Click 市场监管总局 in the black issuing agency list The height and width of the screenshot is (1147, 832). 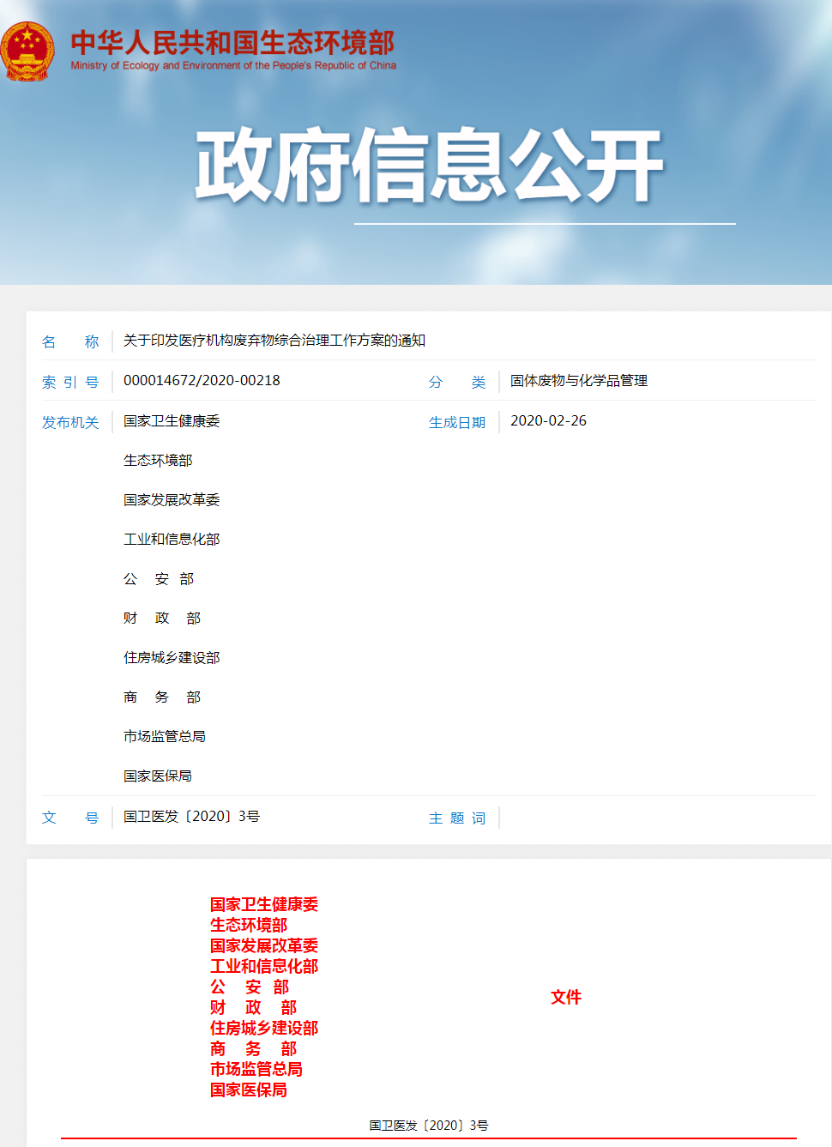pyautogui.click(x=165, y=737)
